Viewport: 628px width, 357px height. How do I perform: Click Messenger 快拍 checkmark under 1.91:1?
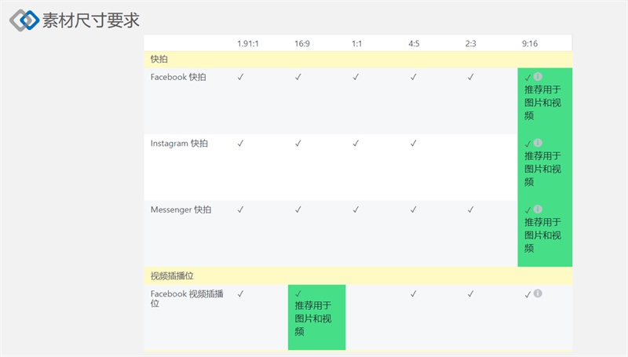(x=240, y=209)
